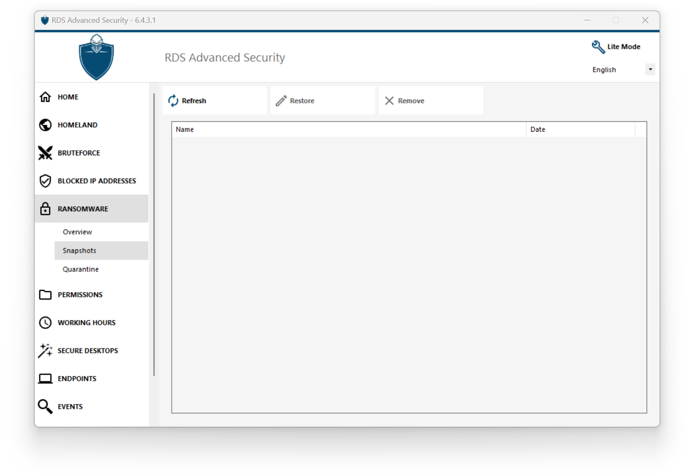Open the PERMISSIONS section label

(80, 295)
